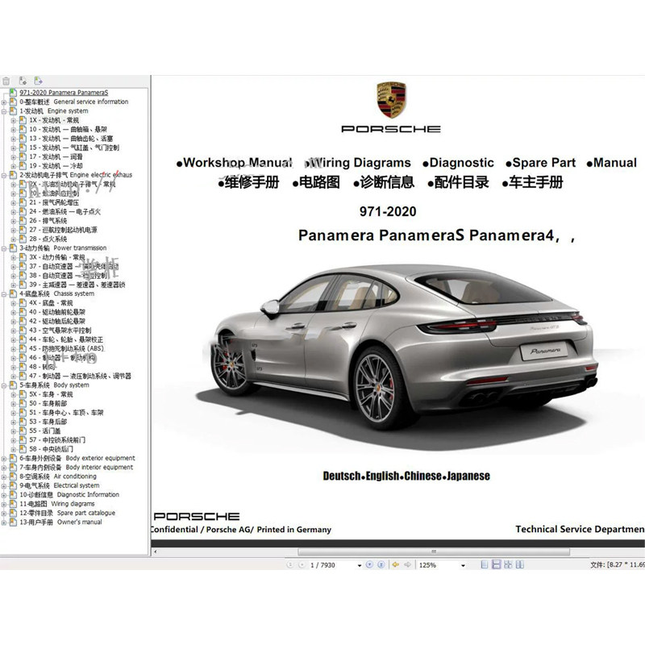Open the page number dropdown showing 1 / 7930
The width and height of the screenshot is (645, 645).
coord(360,565)
